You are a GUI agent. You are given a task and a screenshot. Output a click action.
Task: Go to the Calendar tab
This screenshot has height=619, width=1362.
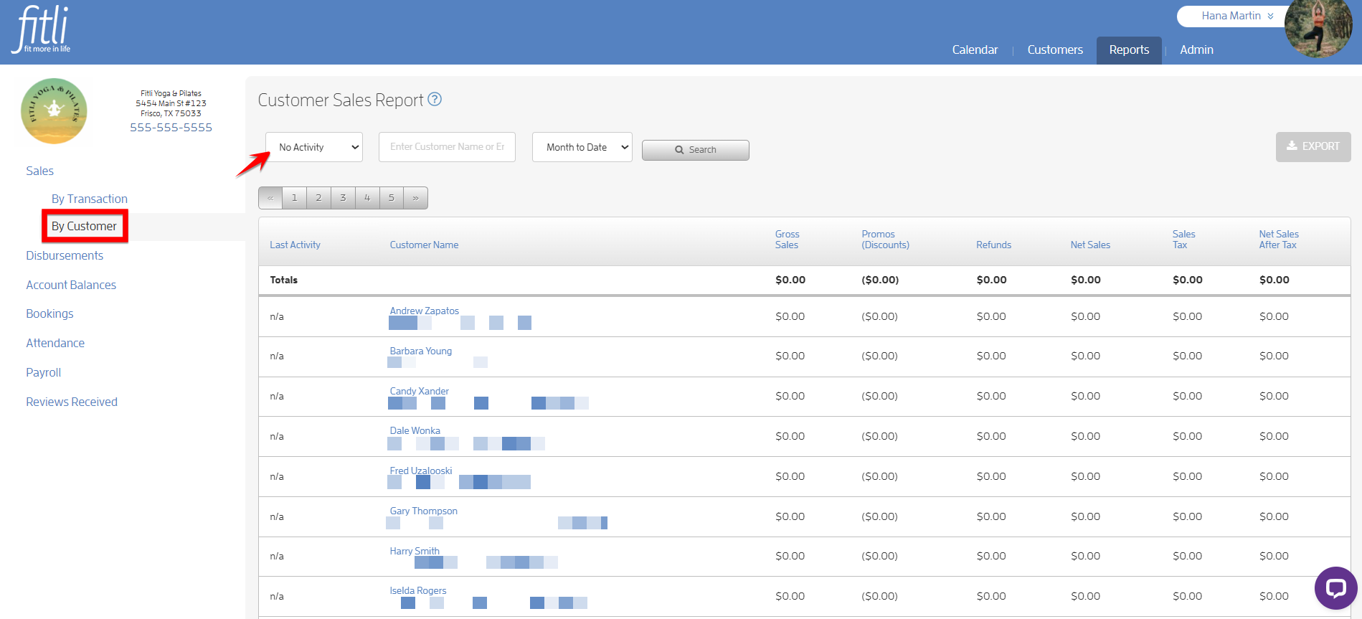click(975, 49)
